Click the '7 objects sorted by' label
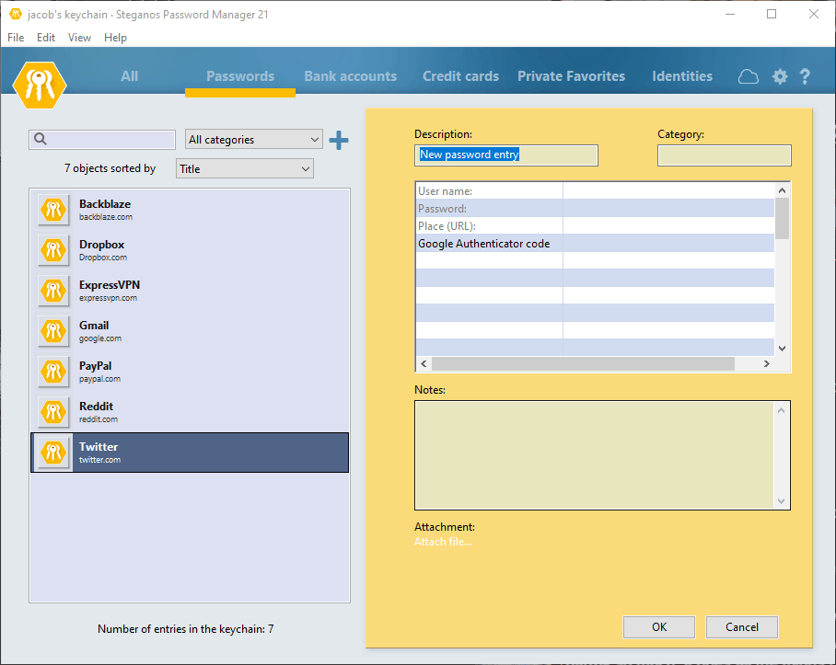Screen dimensions: 836x665 coord(110,168)
